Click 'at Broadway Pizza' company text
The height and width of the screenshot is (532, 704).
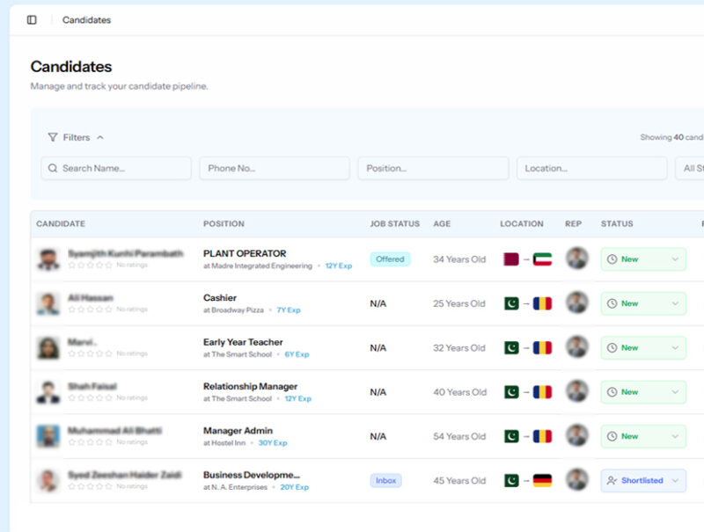click(233, 310)
